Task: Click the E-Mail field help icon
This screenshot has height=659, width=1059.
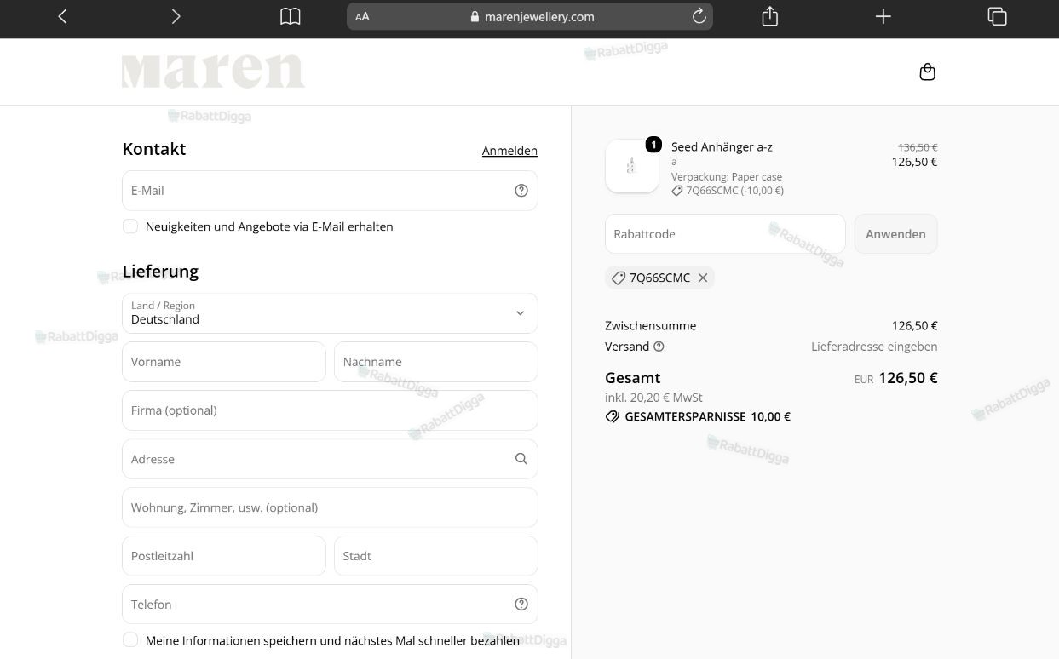Action: (521, 191)
